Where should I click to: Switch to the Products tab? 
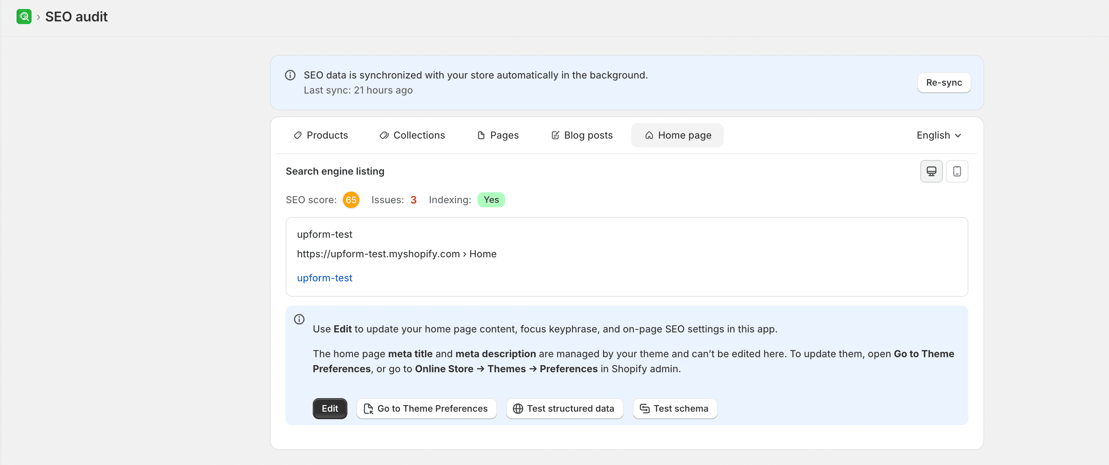[321, 135]
